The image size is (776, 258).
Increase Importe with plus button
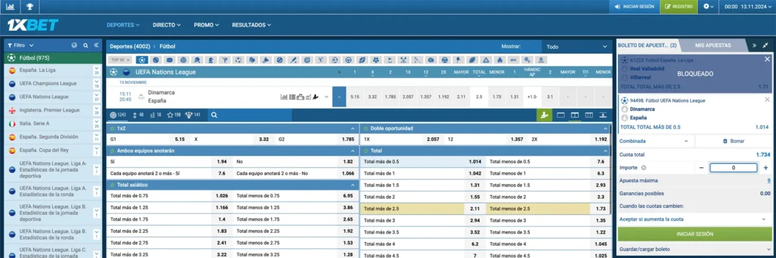(x=766, y=168)
